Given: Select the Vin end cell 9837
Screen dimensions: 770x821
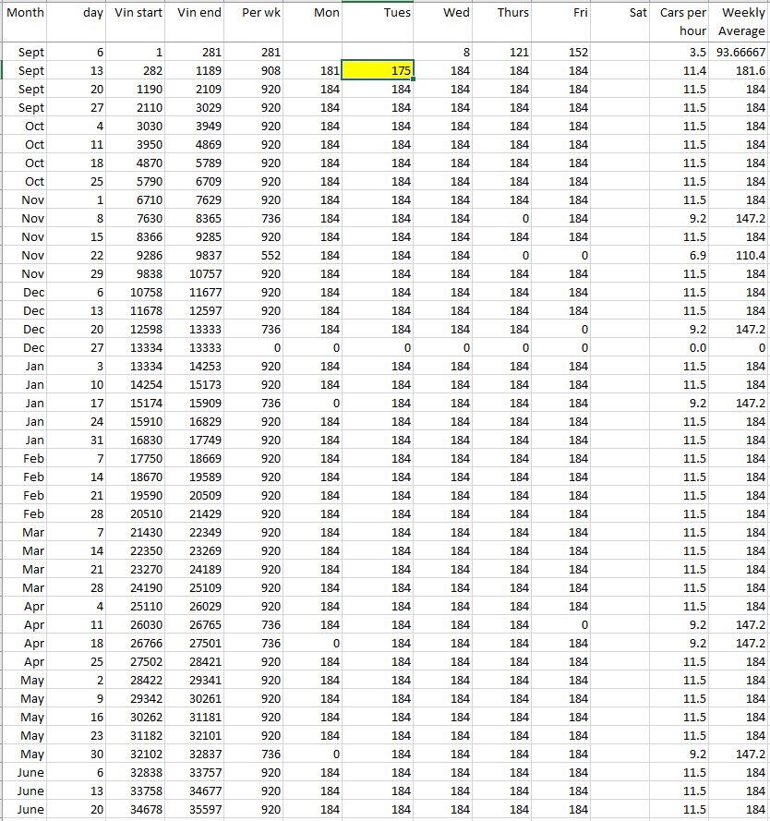Looking at the screenshot, I should (x=198, y=255).
